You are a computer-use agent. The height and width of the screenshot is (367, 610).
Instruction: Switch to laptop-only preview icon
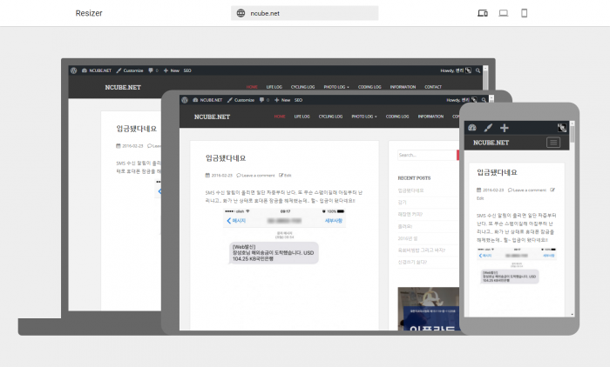click(504, 13)
